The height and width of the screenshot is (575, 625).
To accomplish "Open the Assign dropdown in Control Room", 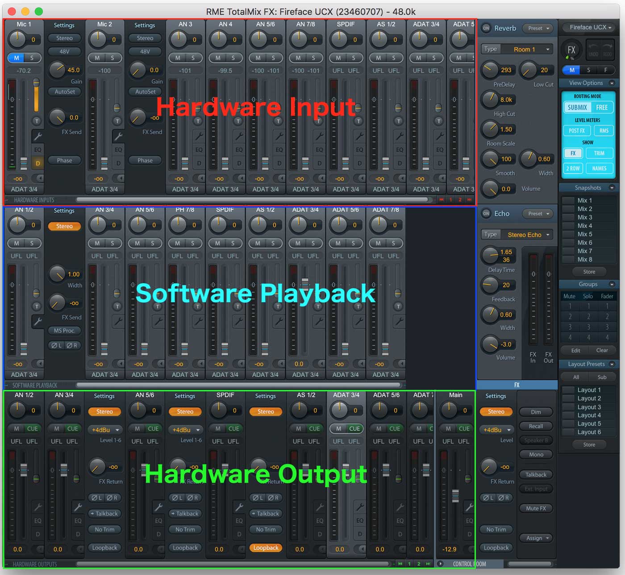I will (x=536, y=538).
